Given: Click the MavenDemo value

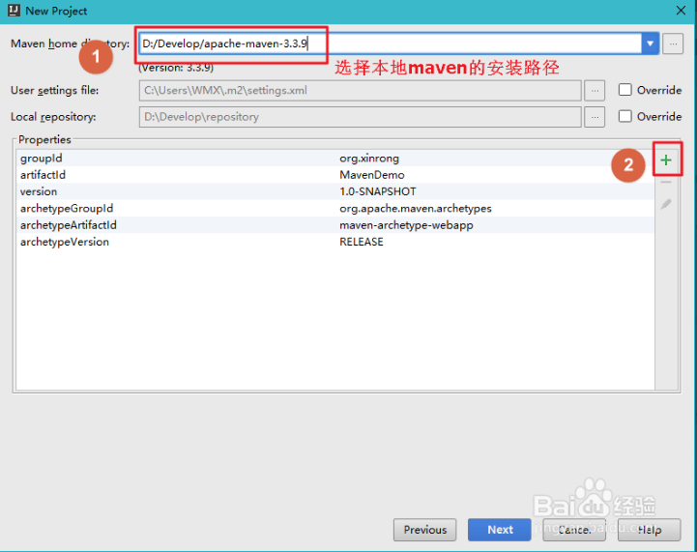Looking at the screenshot, I should 371,175.
